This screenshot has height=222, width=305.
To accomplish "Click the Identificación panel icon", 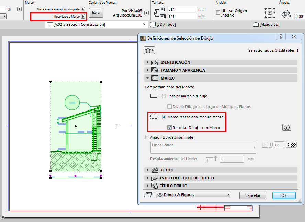I will (x=155, y=62).
